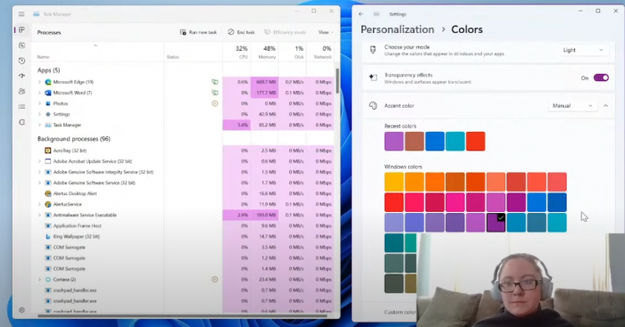Open Task Manager settings gear at sidebar bottom
The image size is (625, 327).
click(21, 310)
